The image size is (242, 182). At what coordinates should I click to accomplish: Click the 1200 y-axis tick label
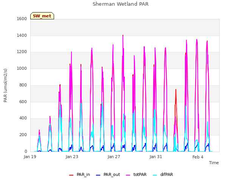pyautogui.click(x=22, y=52)
